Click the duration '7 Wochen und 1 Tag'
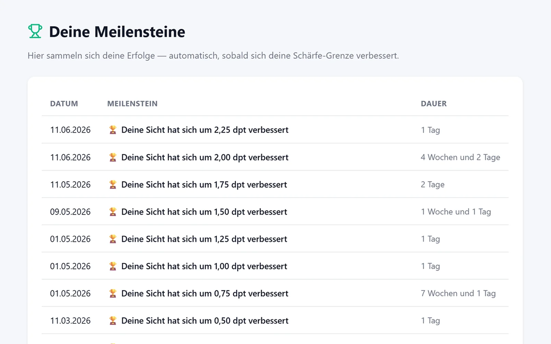 pyautogui.click(x=458, y=293)
